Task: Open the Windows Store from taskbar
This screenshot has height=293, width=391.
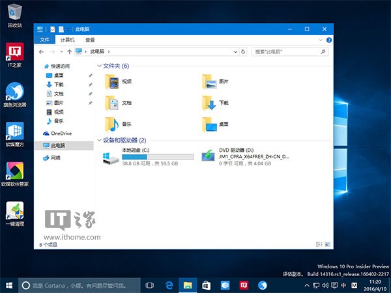Action: [205, 285]
